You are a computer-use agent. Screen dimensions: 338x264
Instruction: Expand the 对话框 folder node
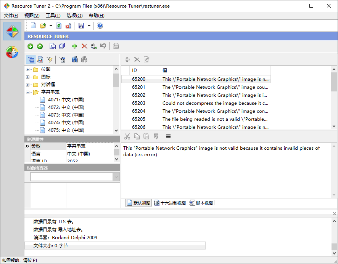[27, 85]
